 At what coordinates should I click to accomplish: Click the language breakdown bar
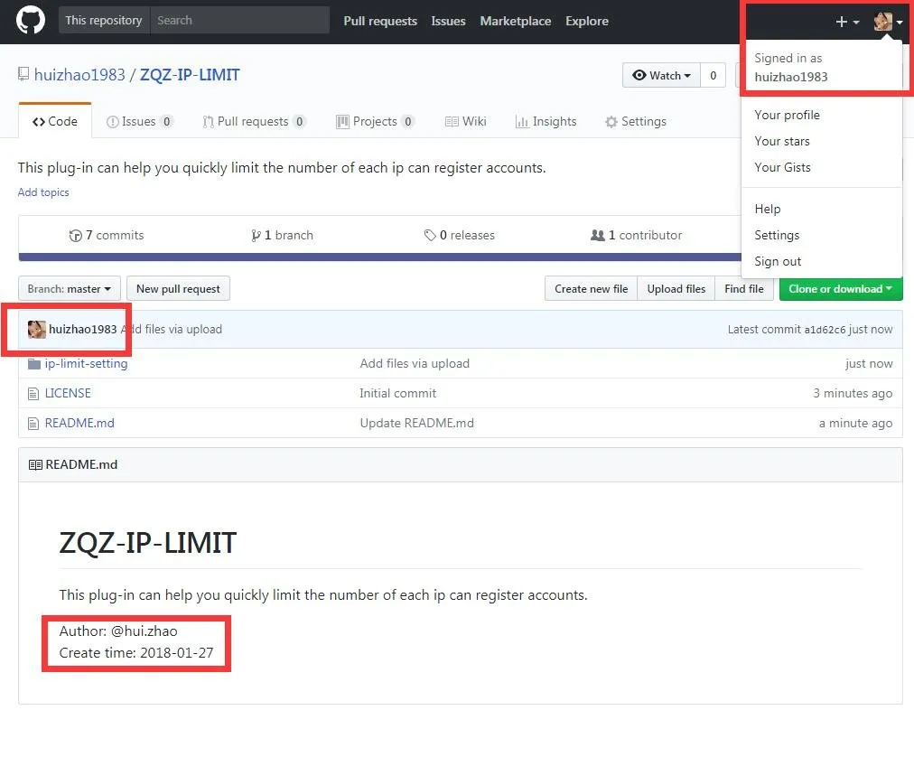[379, 257]
